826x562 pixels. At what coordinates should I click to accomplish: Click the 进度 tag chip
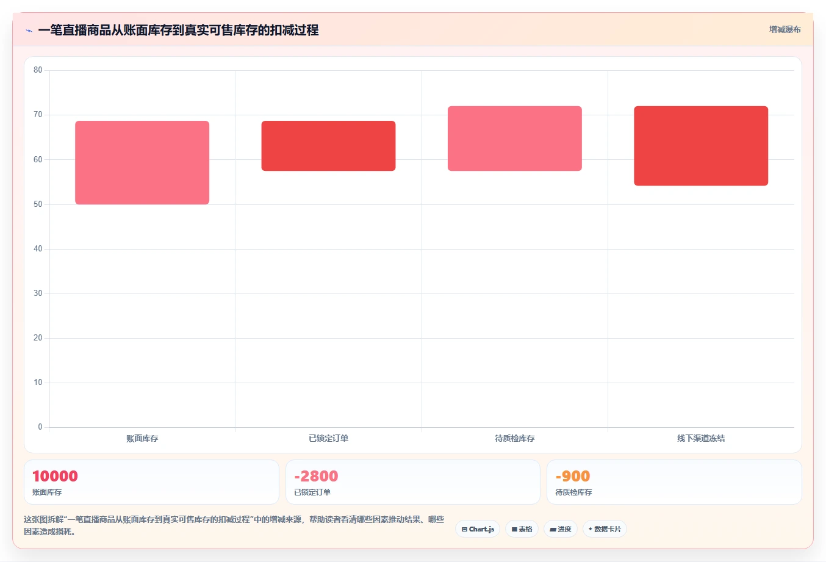click(x=561, y=529)
